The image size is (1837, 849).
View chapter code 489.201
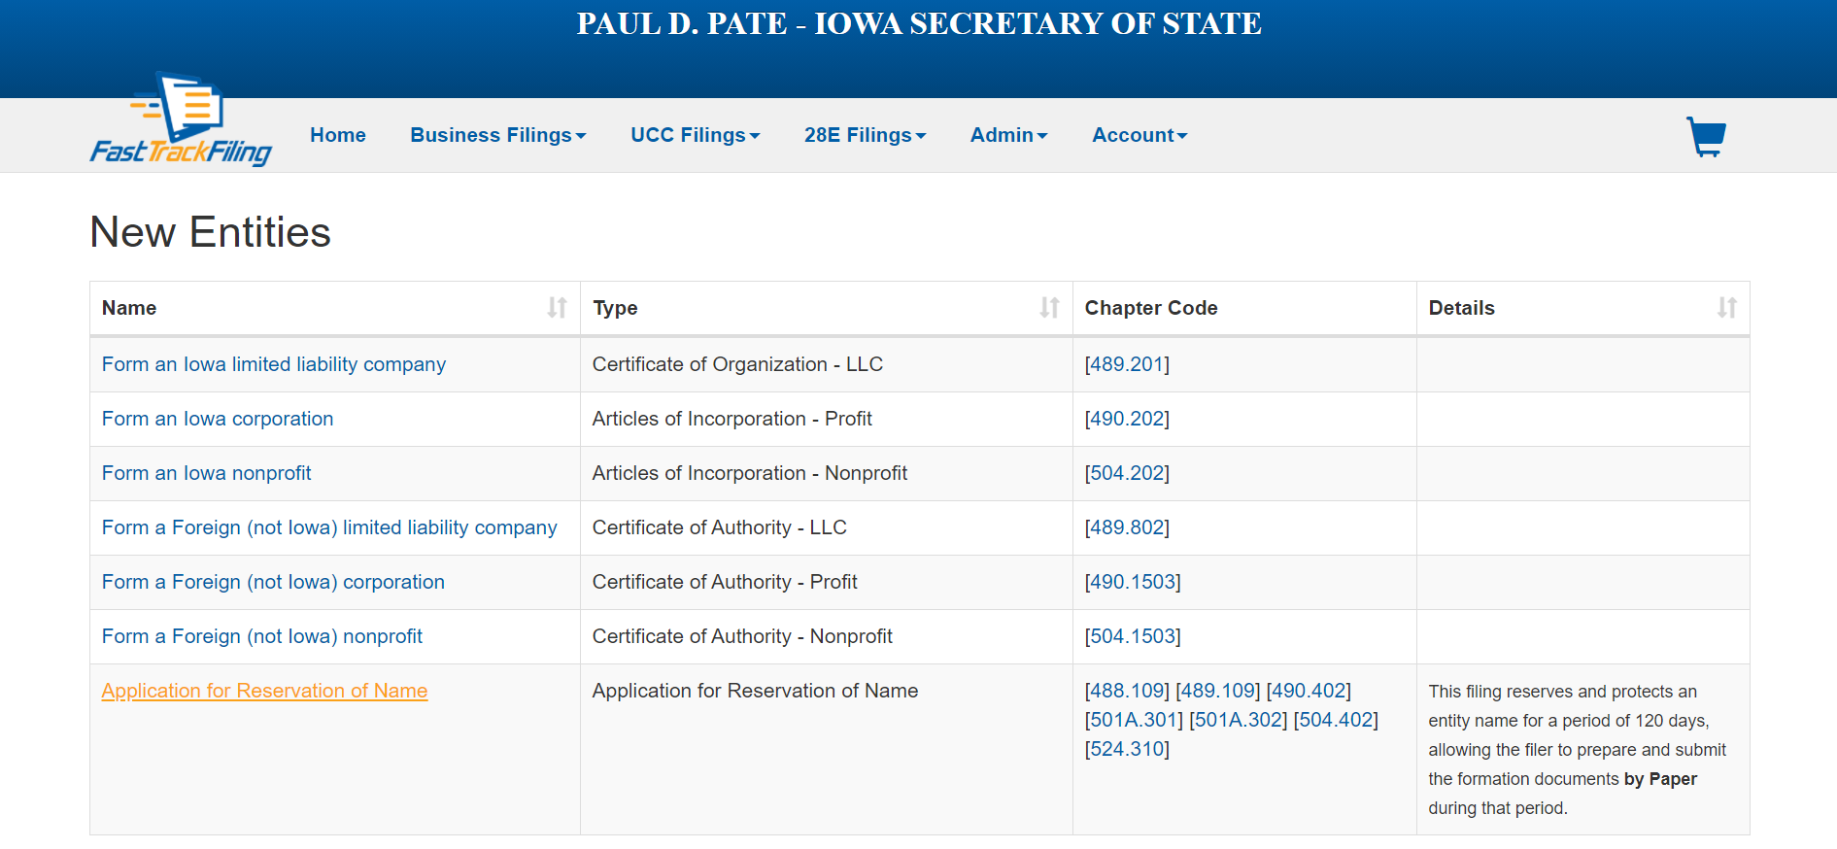(x=1127, y=364)
